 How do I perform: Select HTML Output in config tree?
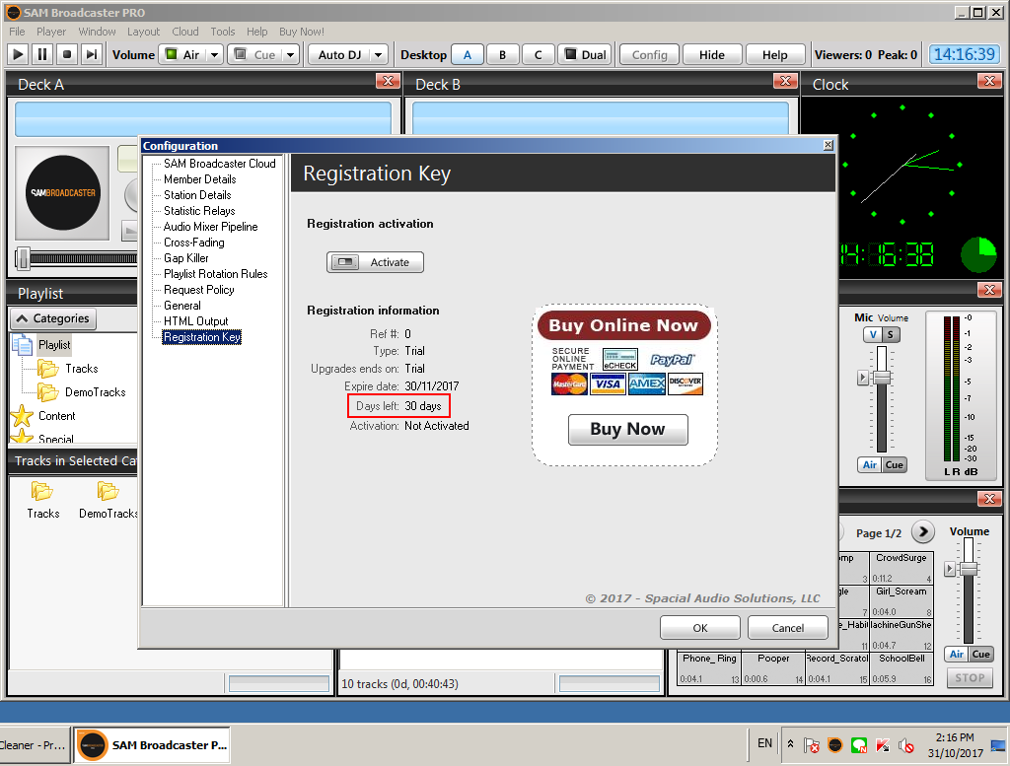click(196, 321)
